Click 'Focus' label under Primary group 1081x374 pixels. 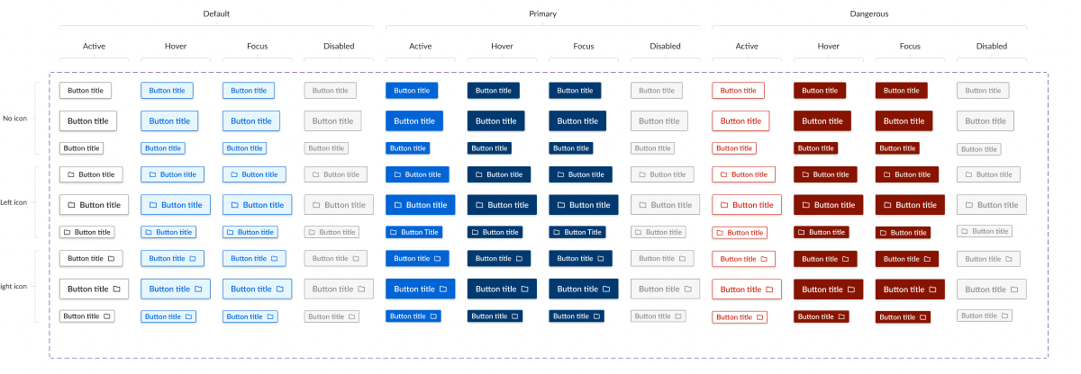584,46
